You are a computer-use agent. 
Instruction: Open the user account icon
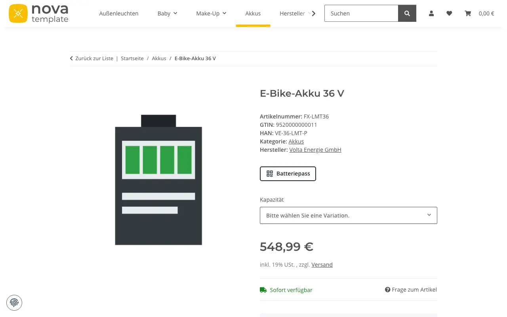coord(431,13)
